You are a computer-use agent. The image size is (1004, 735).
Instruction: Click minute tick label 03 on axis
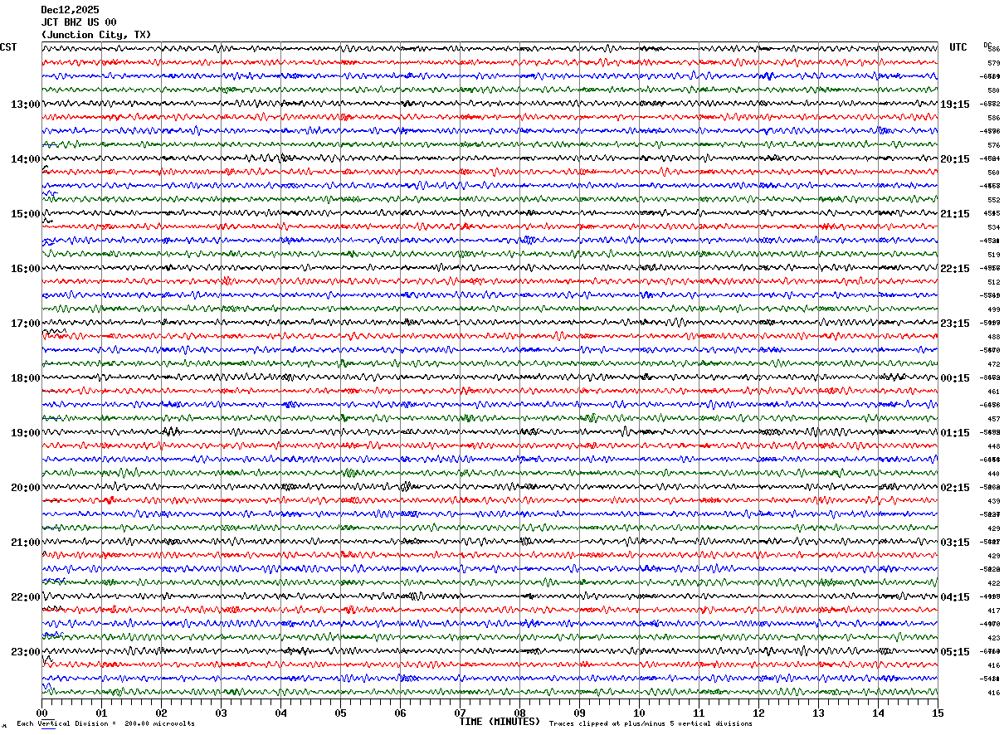[222, 713]
